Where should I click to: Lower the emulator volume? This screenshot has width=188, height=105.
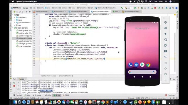[165, 34]
